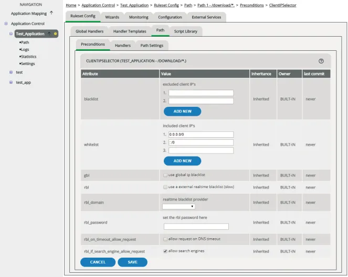
Task: Open Settings under Test_Application
Action: tap(27, 63)
